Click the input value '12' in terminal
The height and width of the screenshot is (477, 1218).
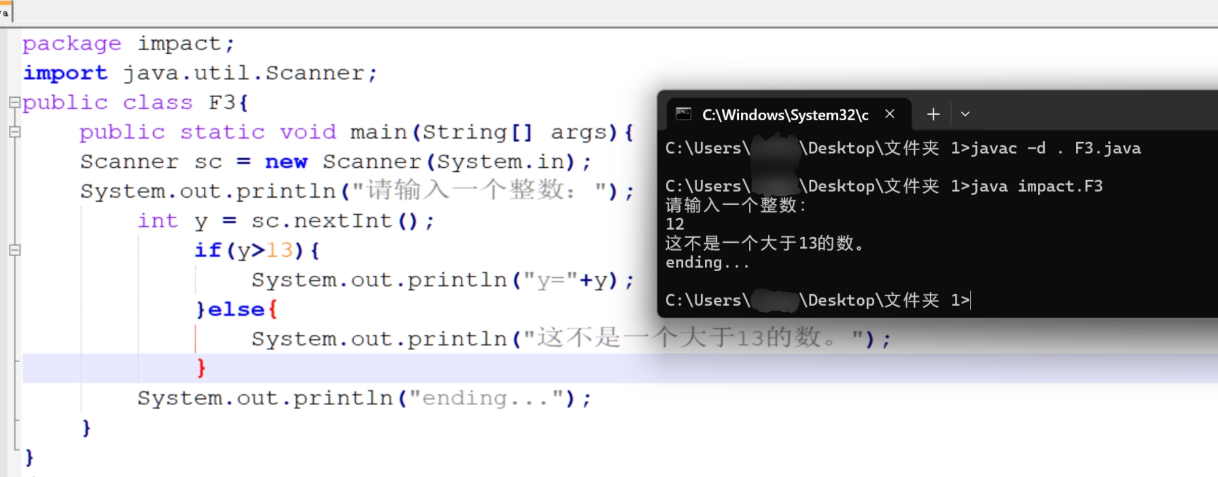coord(675,224)
